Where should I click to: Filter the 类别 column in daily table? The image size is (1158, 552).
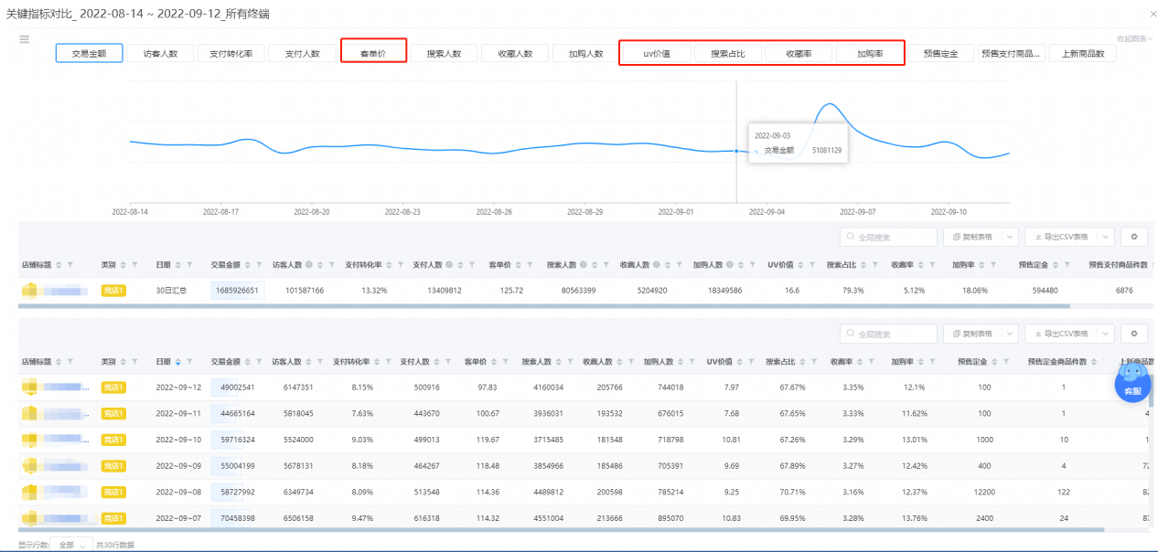click(x=134, y=363)
